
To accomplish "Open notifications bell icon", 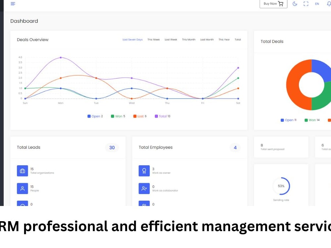I will 329,4.
